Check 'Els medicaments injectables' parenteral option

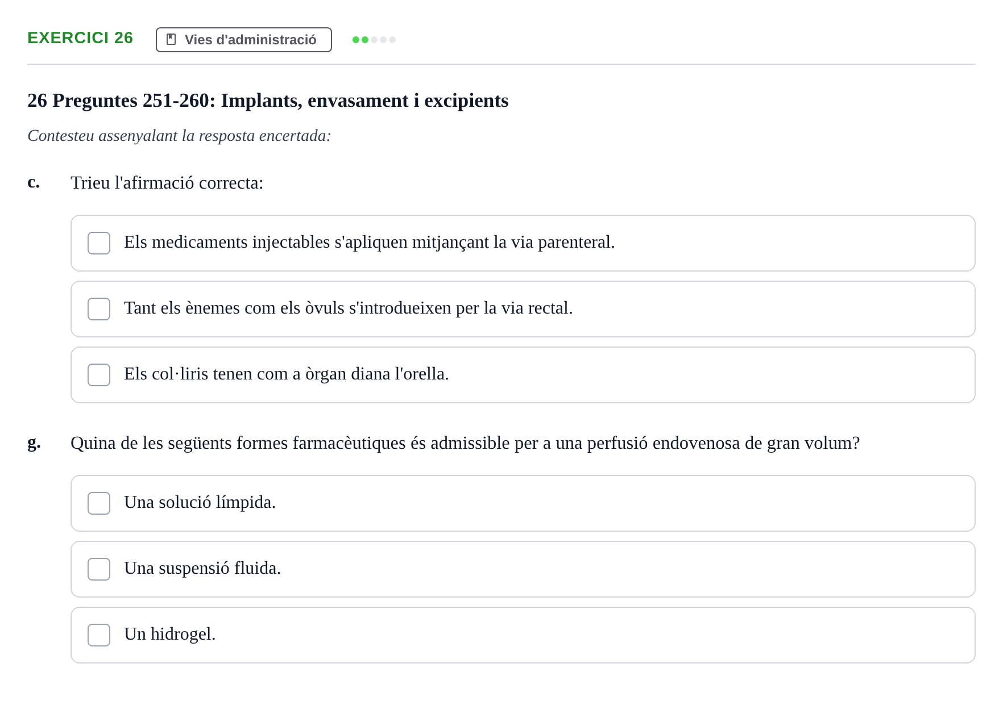(99, 243)
